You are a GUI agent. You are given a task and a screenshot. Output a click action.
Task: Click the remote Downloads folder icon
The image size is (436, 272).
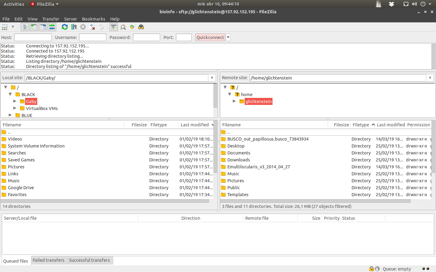pyautogui.click(x=223, y=160)
